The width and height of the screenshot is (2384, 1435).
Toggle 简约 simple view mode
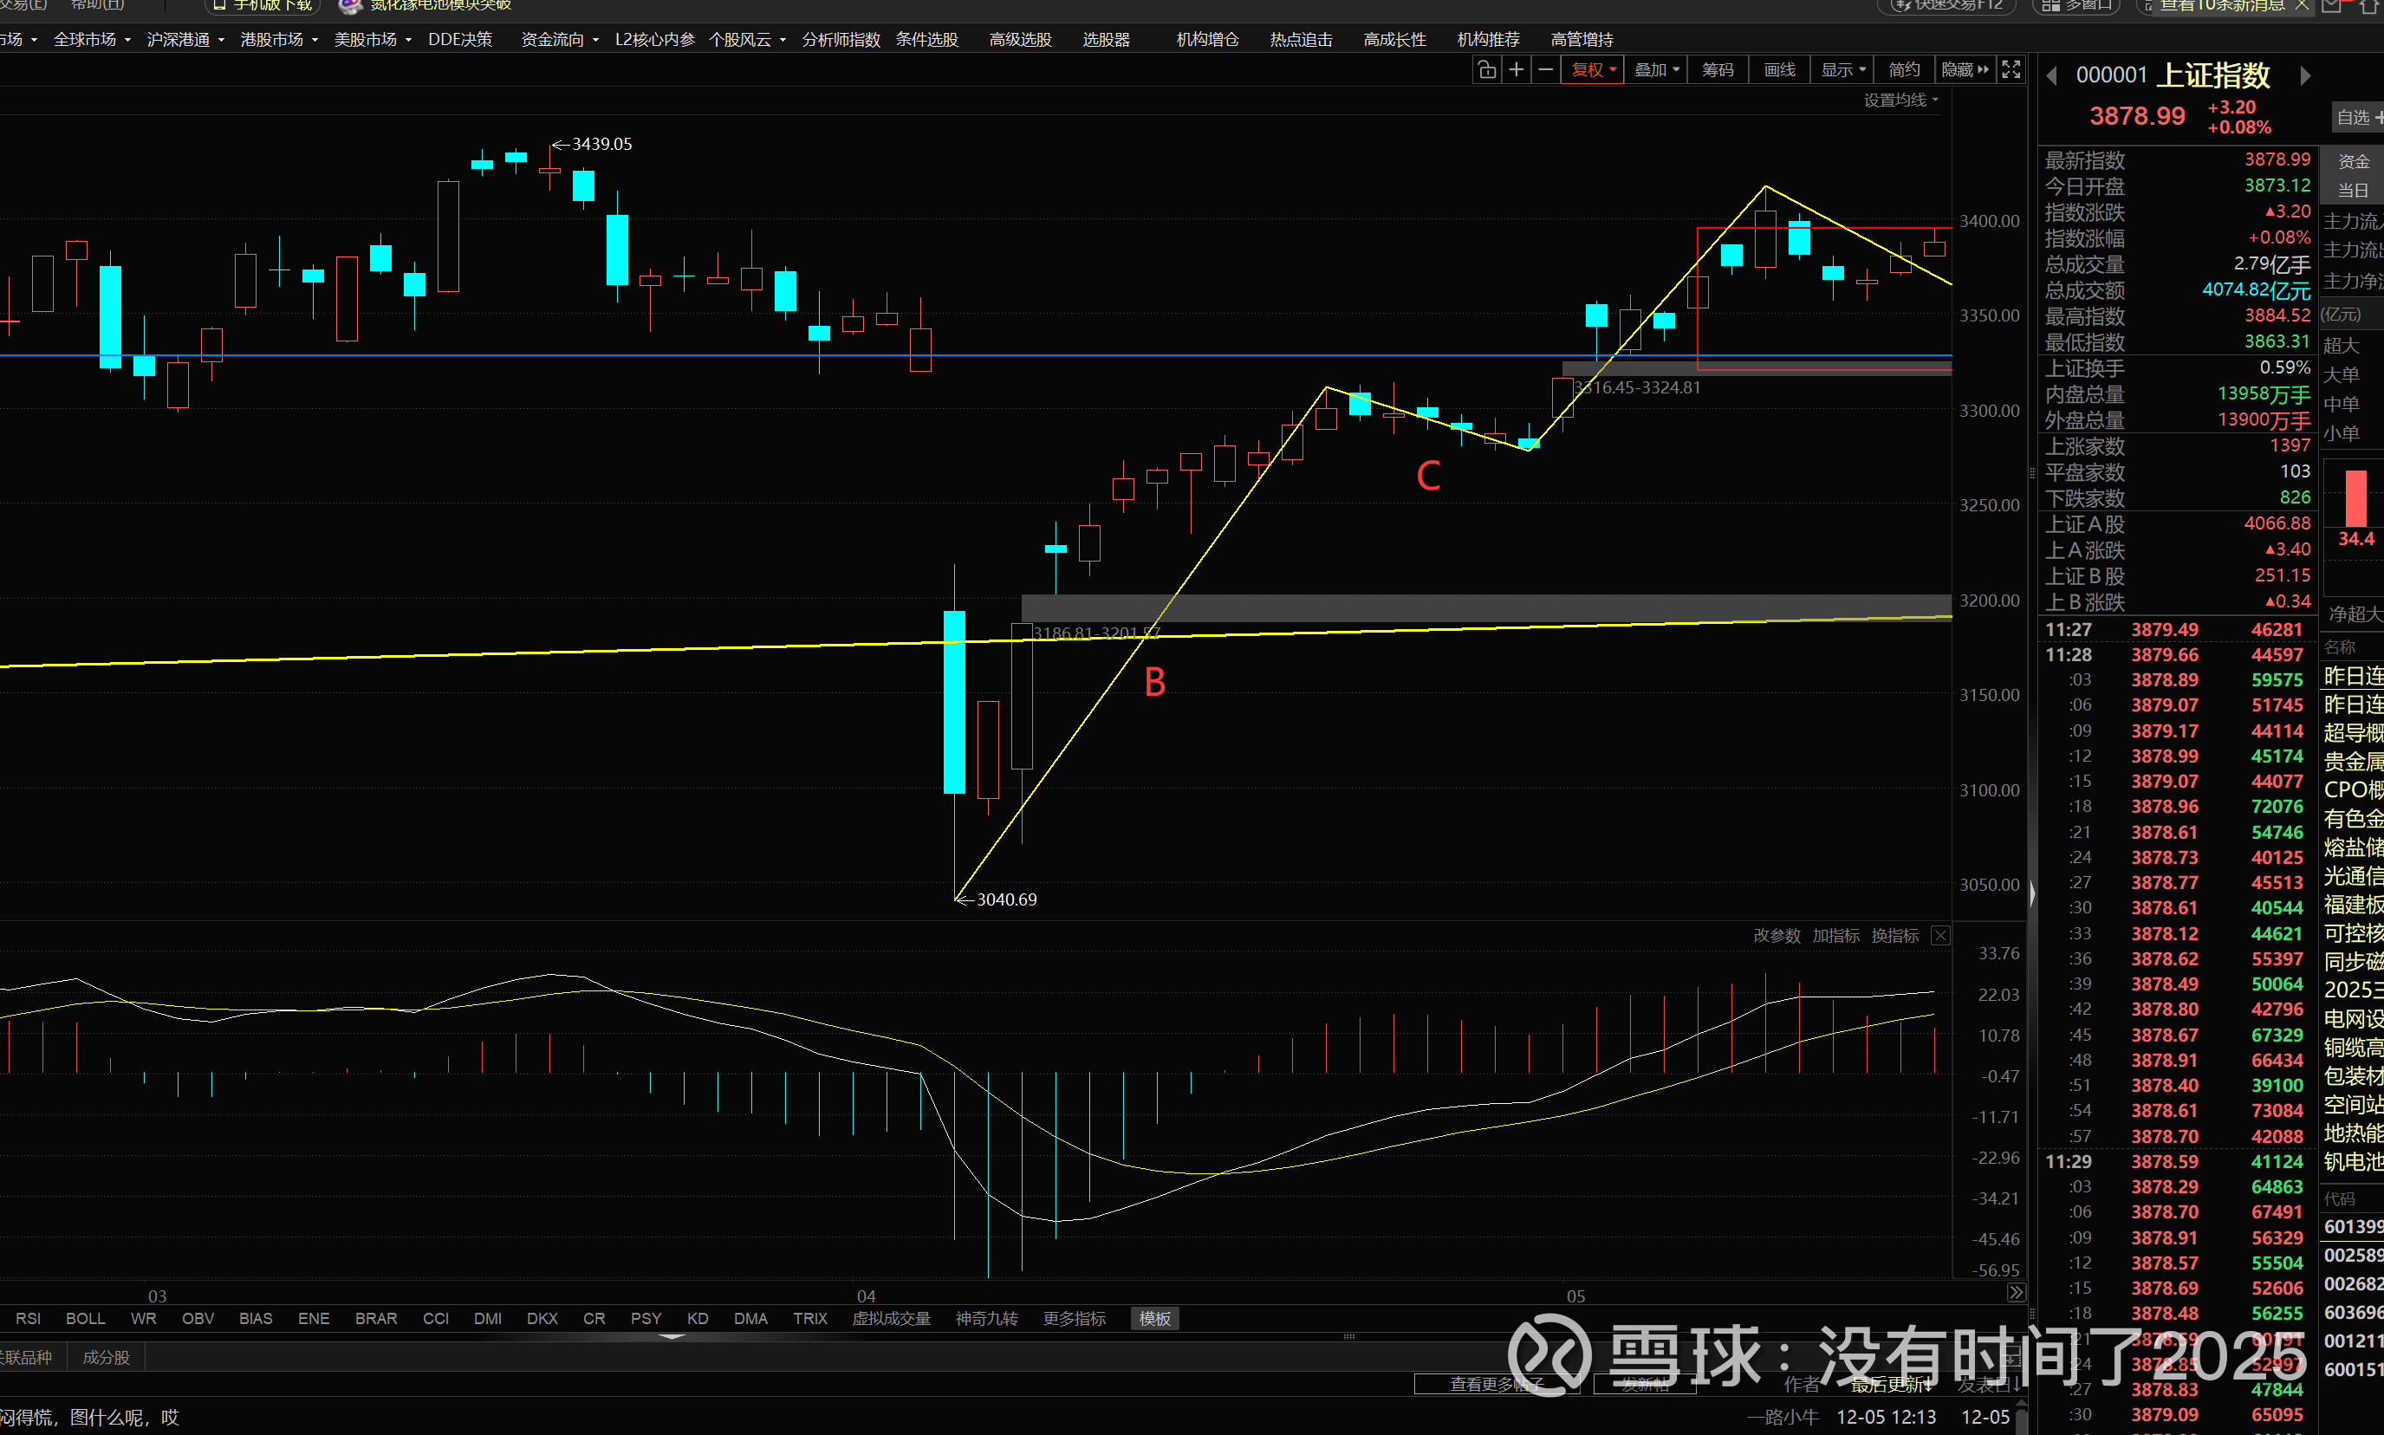tap(1904, 69)
